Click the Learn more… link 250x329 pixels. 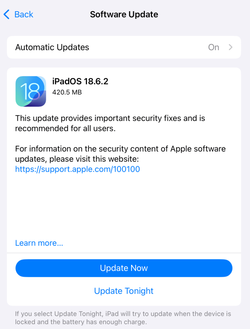[39, 243]
